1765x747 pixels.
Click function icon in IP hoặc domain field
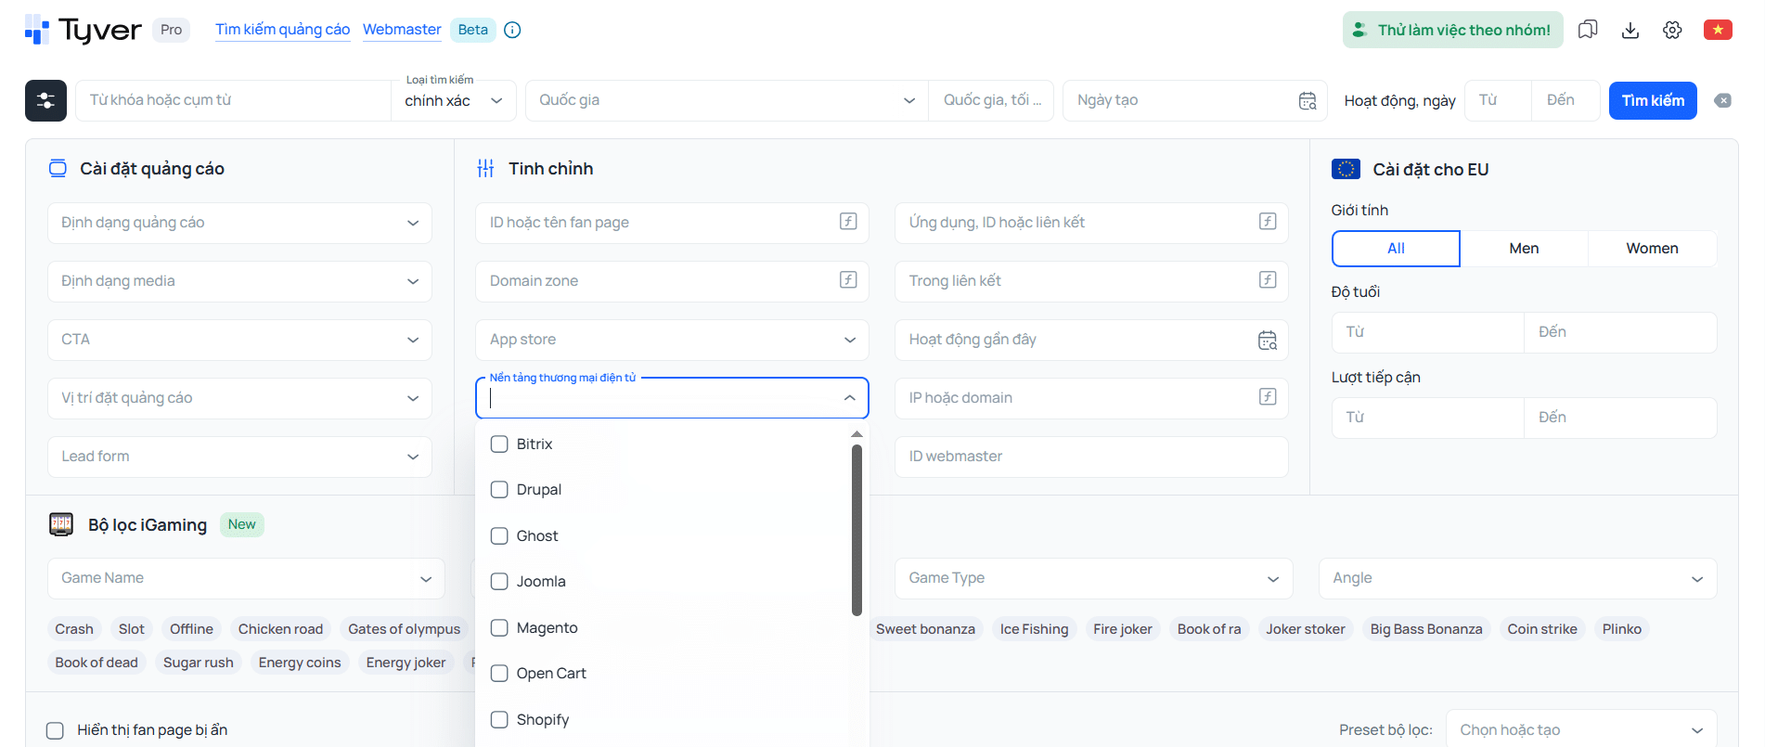[1268, 397]
